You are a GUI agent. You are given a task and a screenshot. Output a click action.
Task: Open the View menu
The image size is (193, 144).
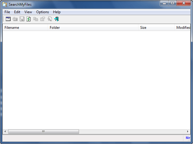[x=28, y=12]
